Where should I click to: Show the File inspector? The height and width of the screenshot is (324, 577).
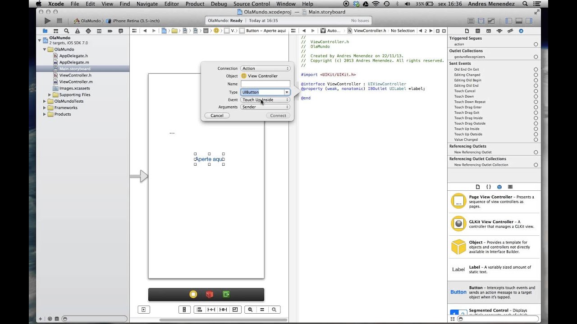tap(467, 31)
